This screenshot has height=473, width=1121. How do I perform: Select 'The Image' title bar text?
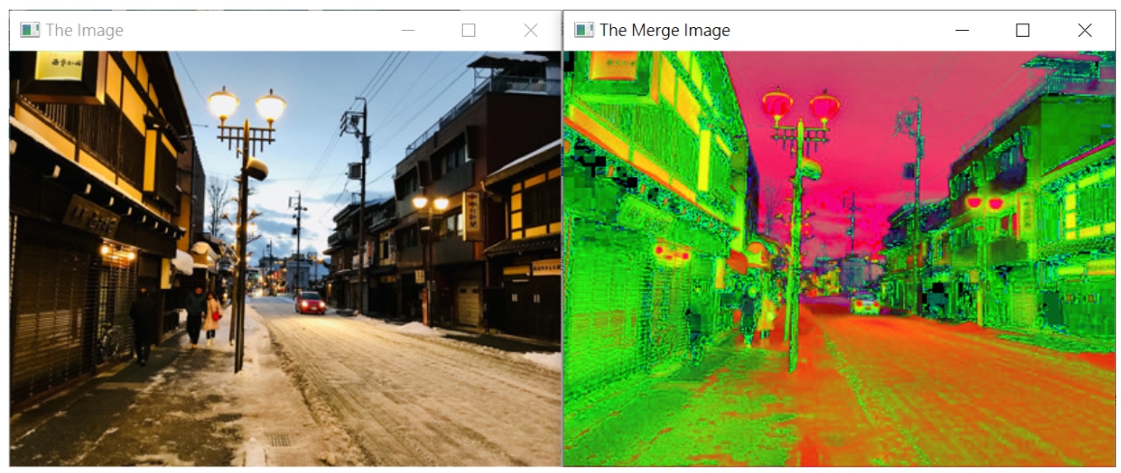[84, 30]
